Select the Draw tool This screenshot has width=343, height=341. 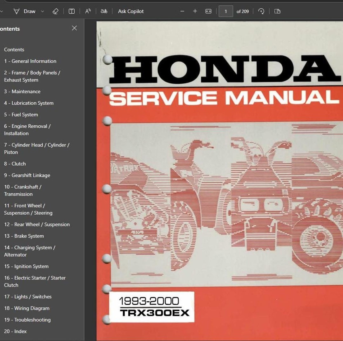click(24, 11)
